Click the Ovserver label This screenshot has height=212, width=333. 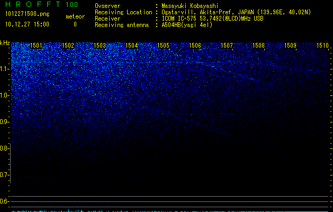tap(107, 6)
